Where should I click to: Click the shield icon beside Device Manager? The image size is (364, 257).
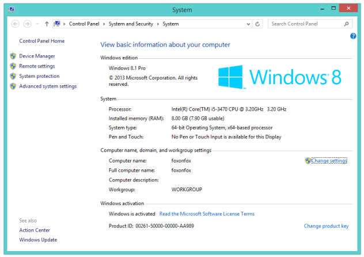click(x=13, y=56)
